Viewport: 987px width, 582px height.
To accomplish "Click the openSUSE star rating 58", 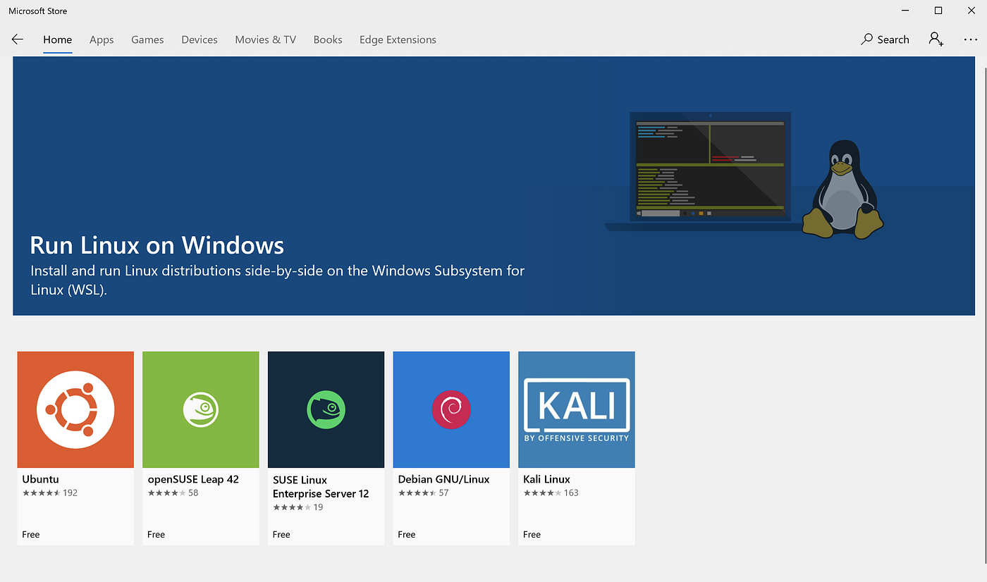I will click(x=173, y=493).
